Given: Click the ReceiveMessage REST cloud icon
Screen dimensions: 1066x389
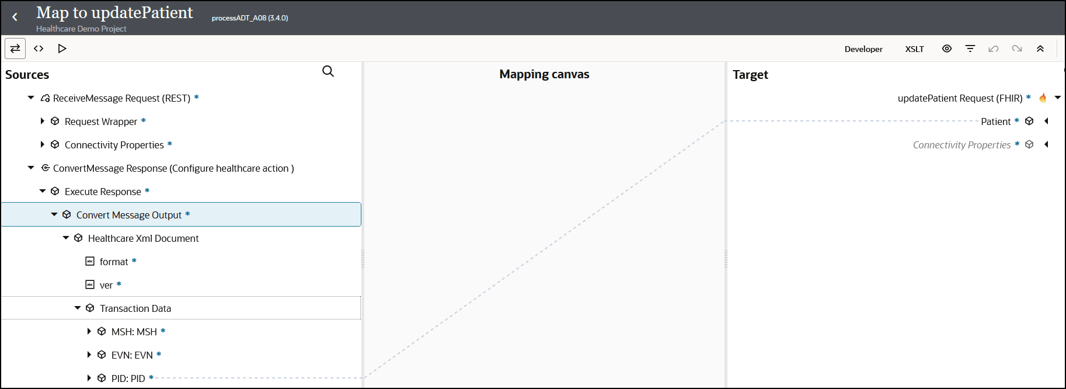Looking at the screenshot, I should point(45,98).
